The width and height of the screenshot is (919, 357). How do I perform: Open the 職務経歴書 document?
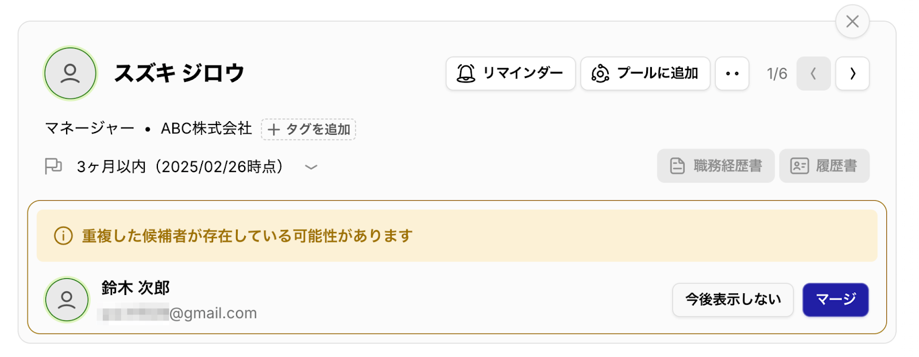coord(716,166)
